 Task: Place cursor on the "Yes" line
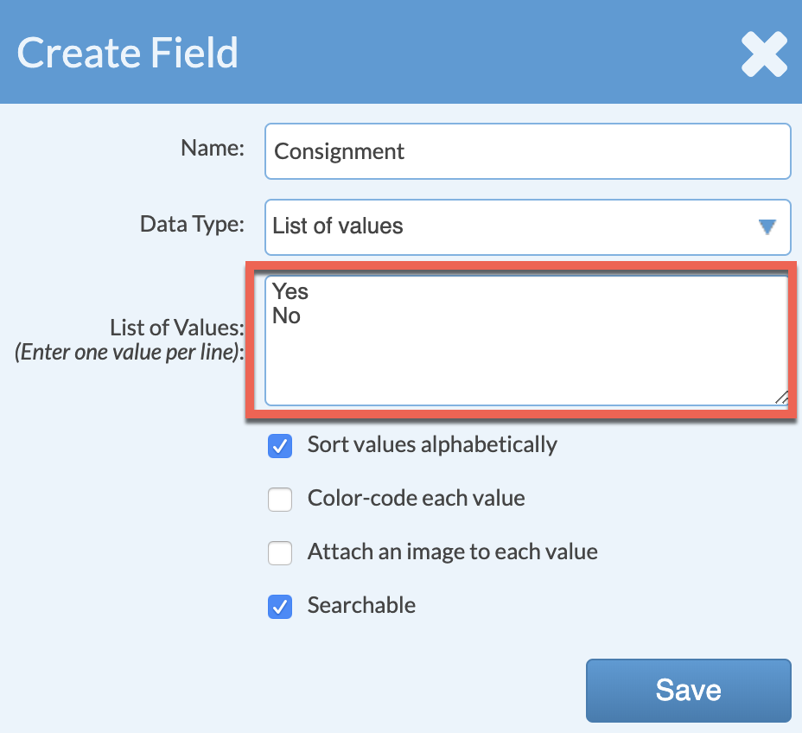click(x=291, y=291)
